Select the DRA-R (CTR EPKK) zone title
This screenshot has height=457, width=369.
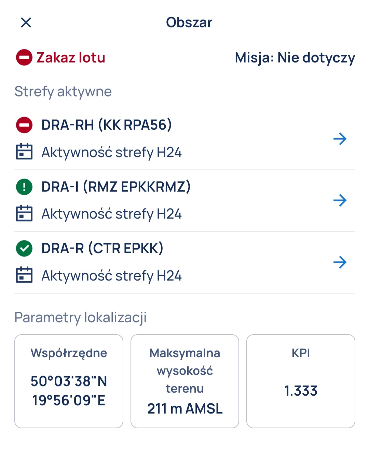coord(102,248)
